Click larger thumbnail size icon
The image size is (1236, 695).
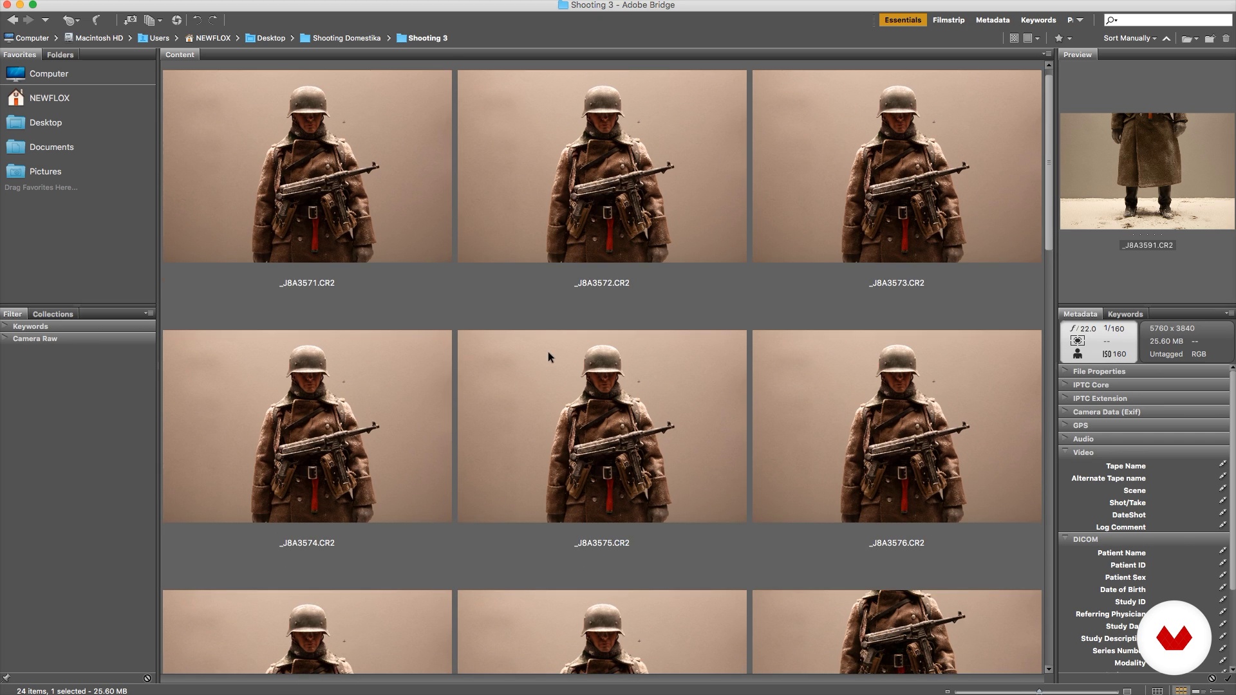click(1127, 691)
